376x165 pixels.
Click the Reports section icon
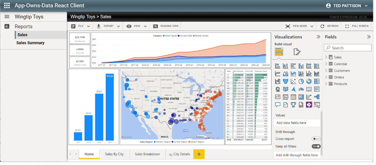(x=7, y=26)
